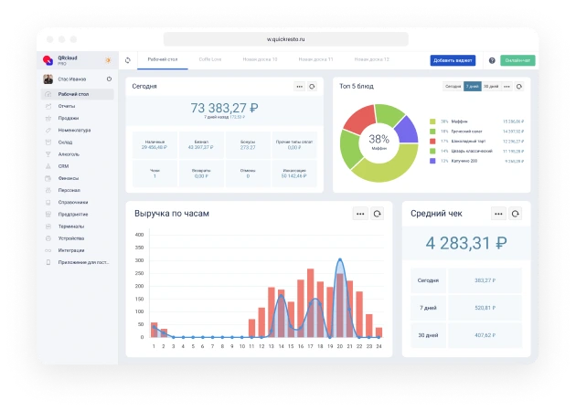
Task: Click the red Шоколадный торт legend swatch
Action: click(x=432, y=141)
